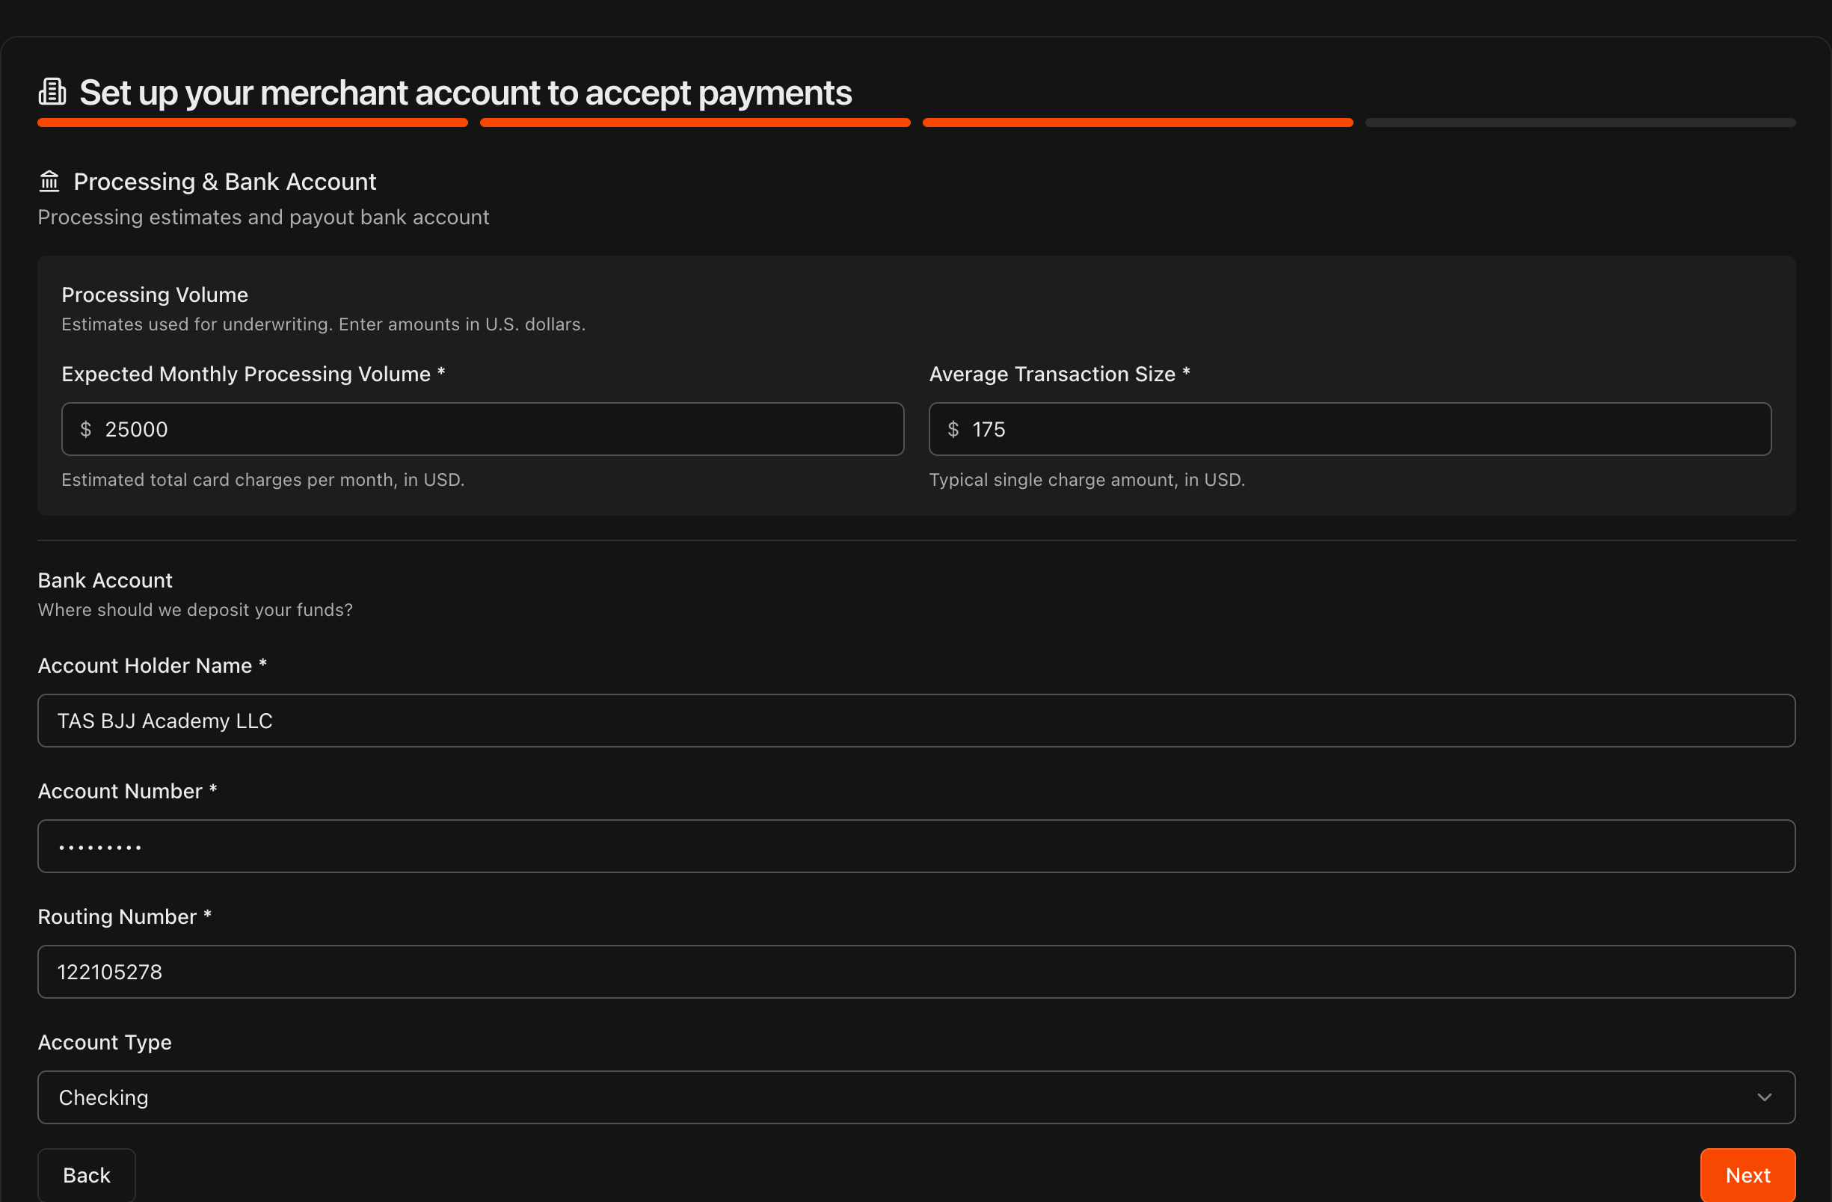
Task: Click the second progress step bar
Action: [x=695, y=123]
